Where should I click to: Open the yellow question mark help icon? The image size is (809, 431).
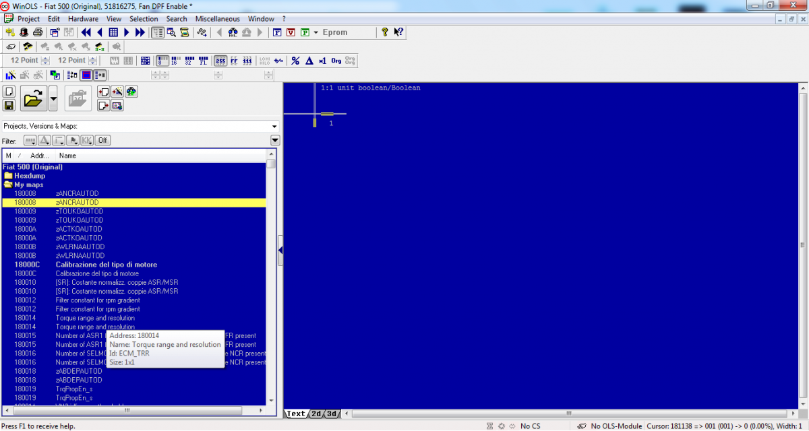pos(385,32)
